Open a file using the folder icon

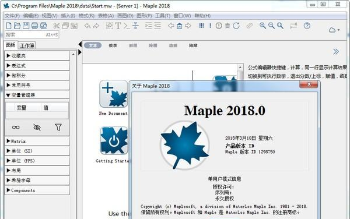click(x=17, y=26)
